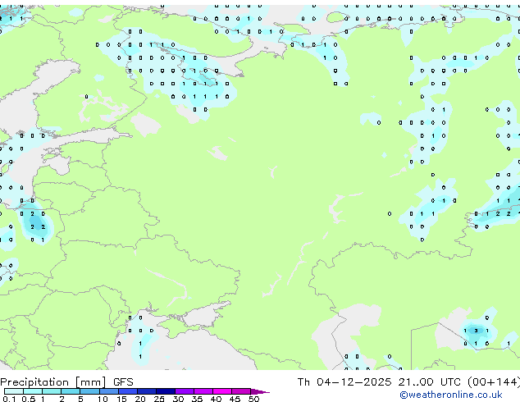
Task: Click the 'Th 04-12-2025' date text
Action: click(x=344, y=382)
